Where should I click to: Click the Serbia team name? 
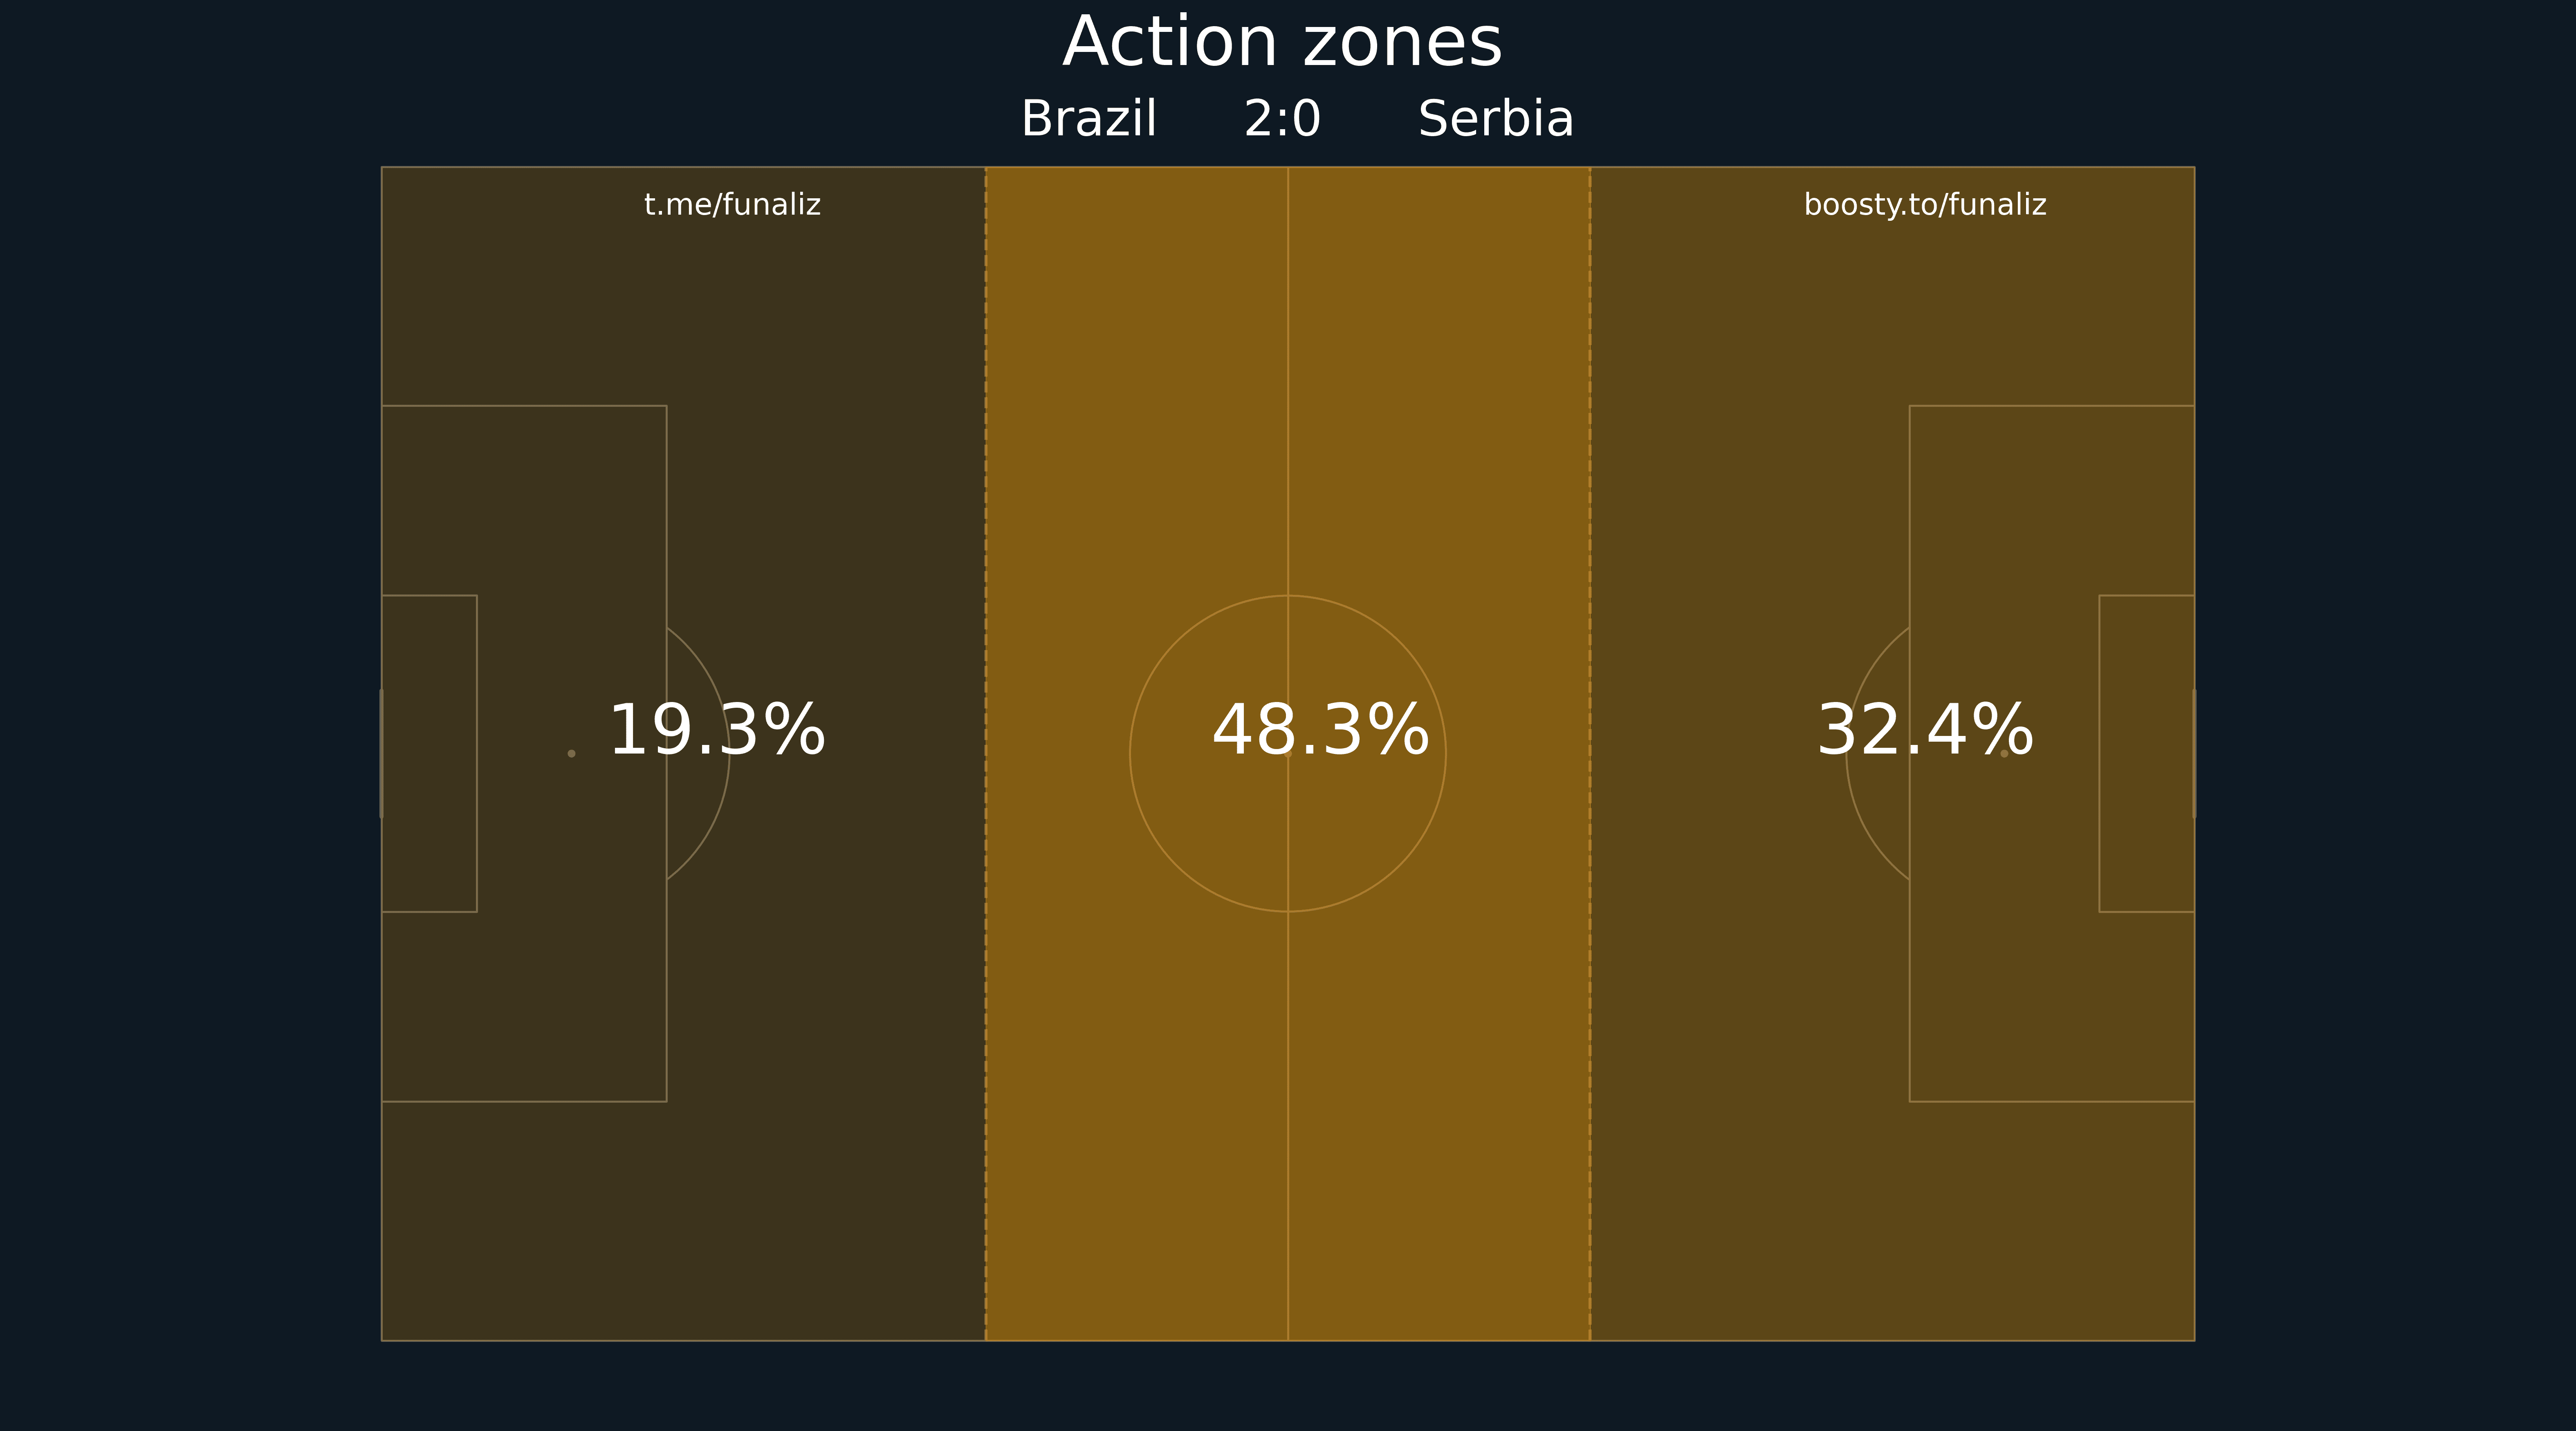click(x=1496, y=119)
